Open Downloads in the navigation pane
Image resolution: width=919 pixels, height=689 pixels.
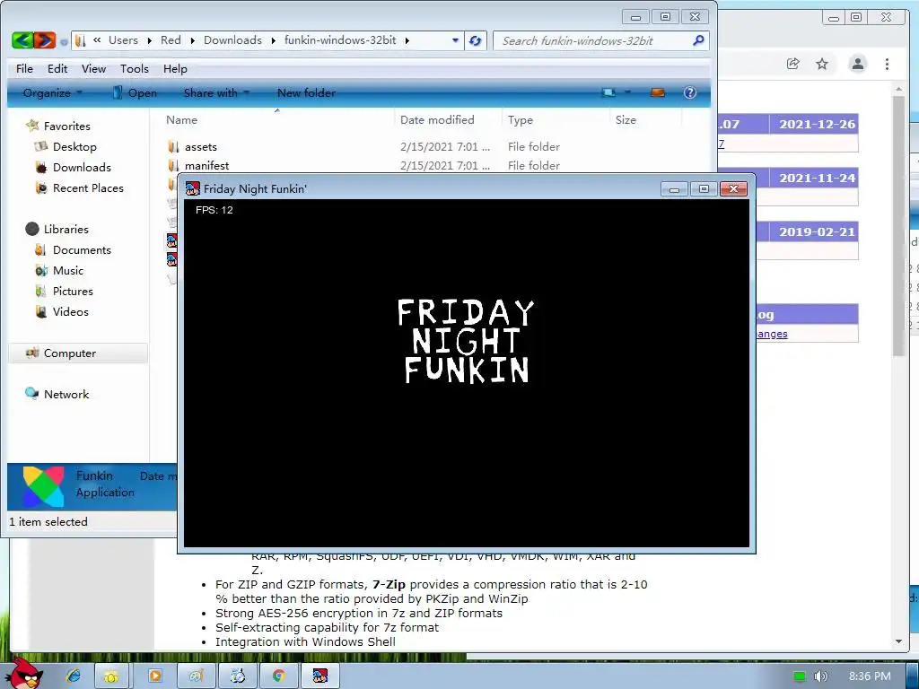click(x=82, y=167)
